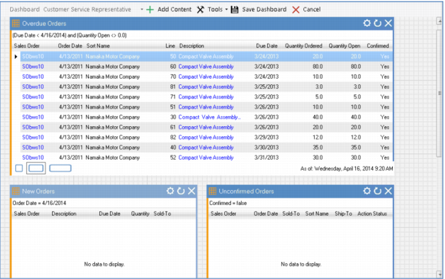Click the dashboard vertical scrollbar thumb
The height and width of the screenshot is (279, 445).
[x=440, y=93]
